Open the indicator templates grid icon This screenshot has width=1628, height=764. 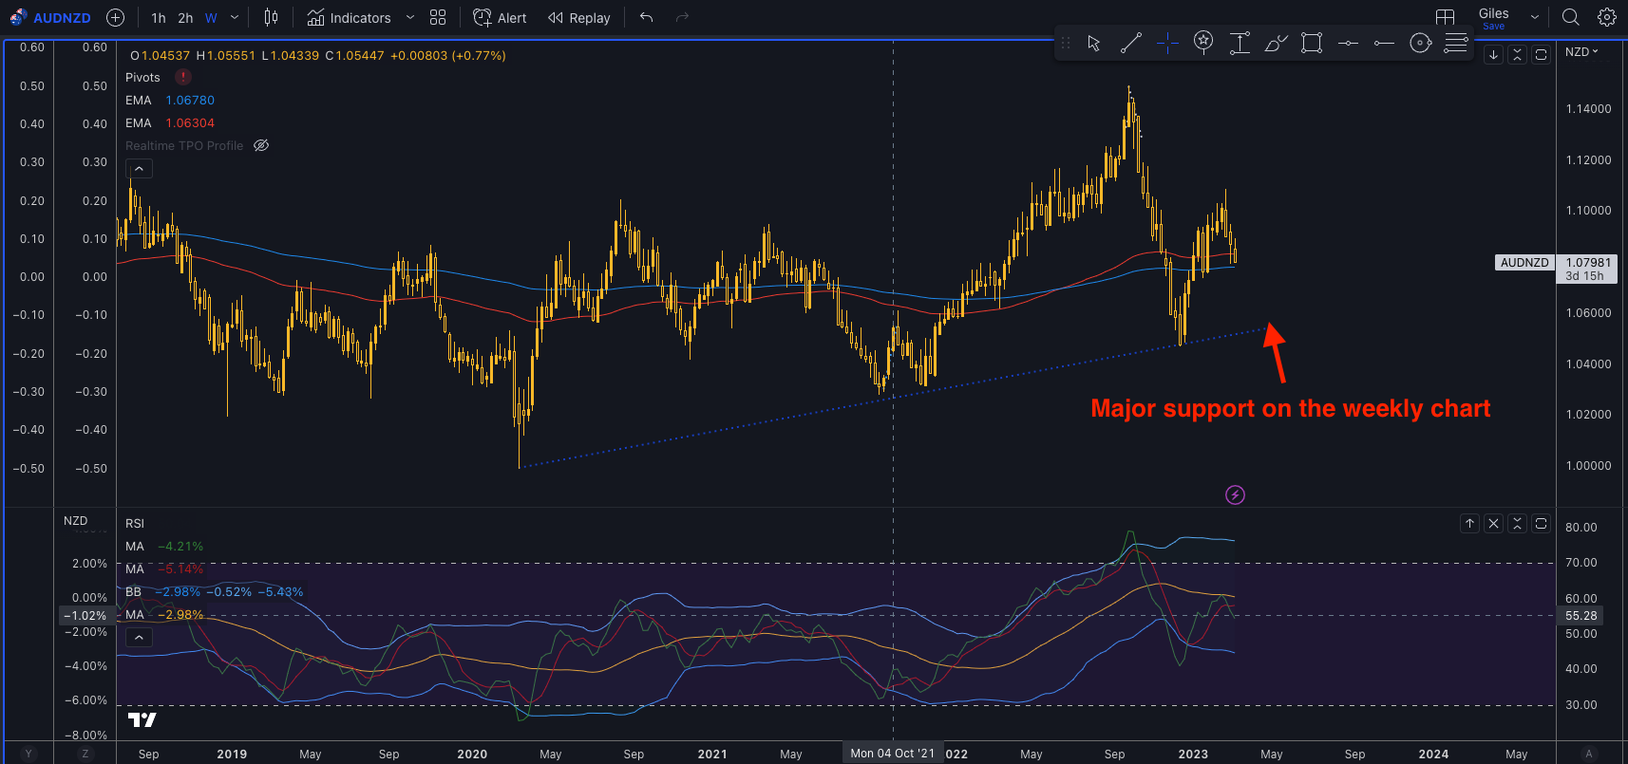click(438, 17)
